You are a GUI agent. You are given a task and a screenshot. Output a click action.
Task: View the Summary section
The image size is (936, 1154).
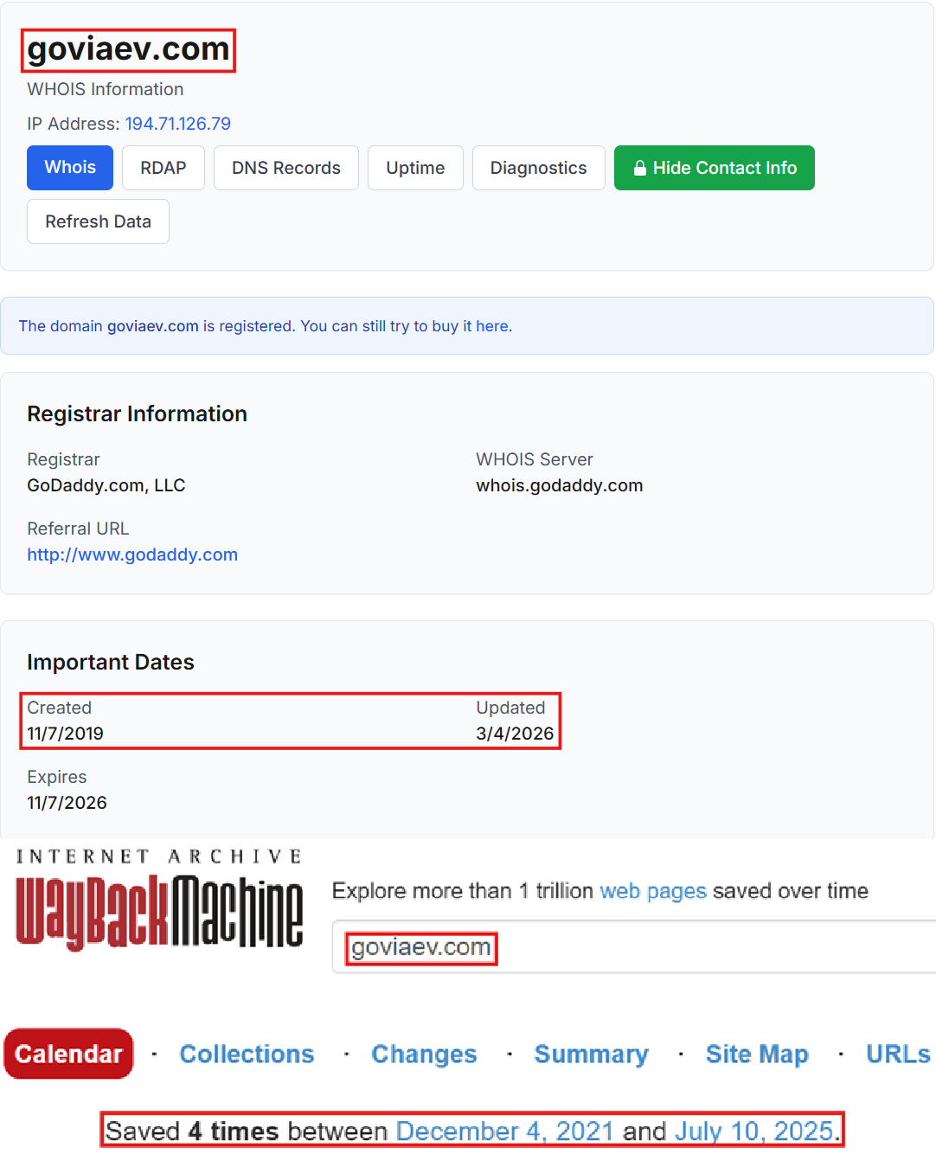click(x=591, y=1054)
